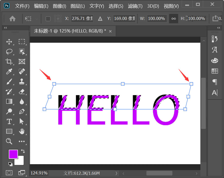
Task: Click the 未标题-1 document tab
Action: (x=69, y=31)
